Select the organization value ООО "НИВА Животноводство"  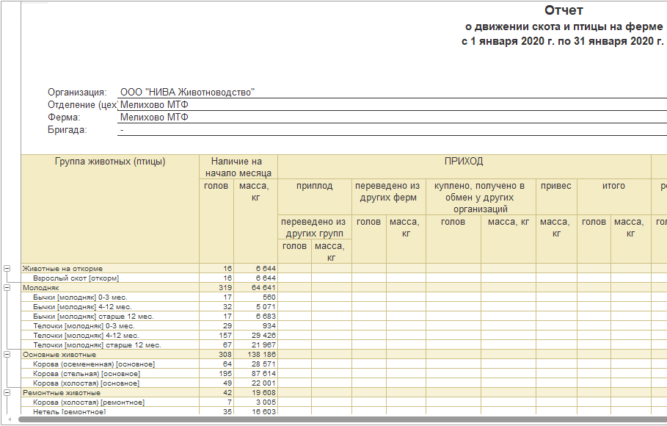[187, 92]
